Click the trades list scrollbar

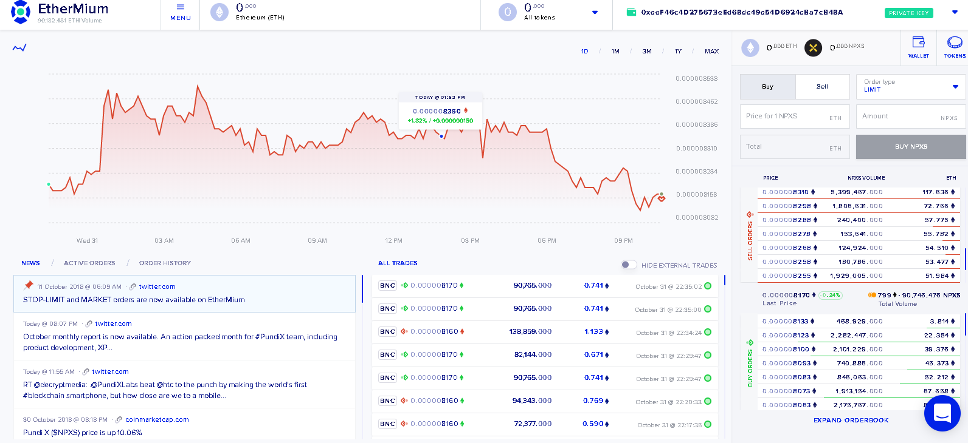pyautogui.click(x=724, y=280)
